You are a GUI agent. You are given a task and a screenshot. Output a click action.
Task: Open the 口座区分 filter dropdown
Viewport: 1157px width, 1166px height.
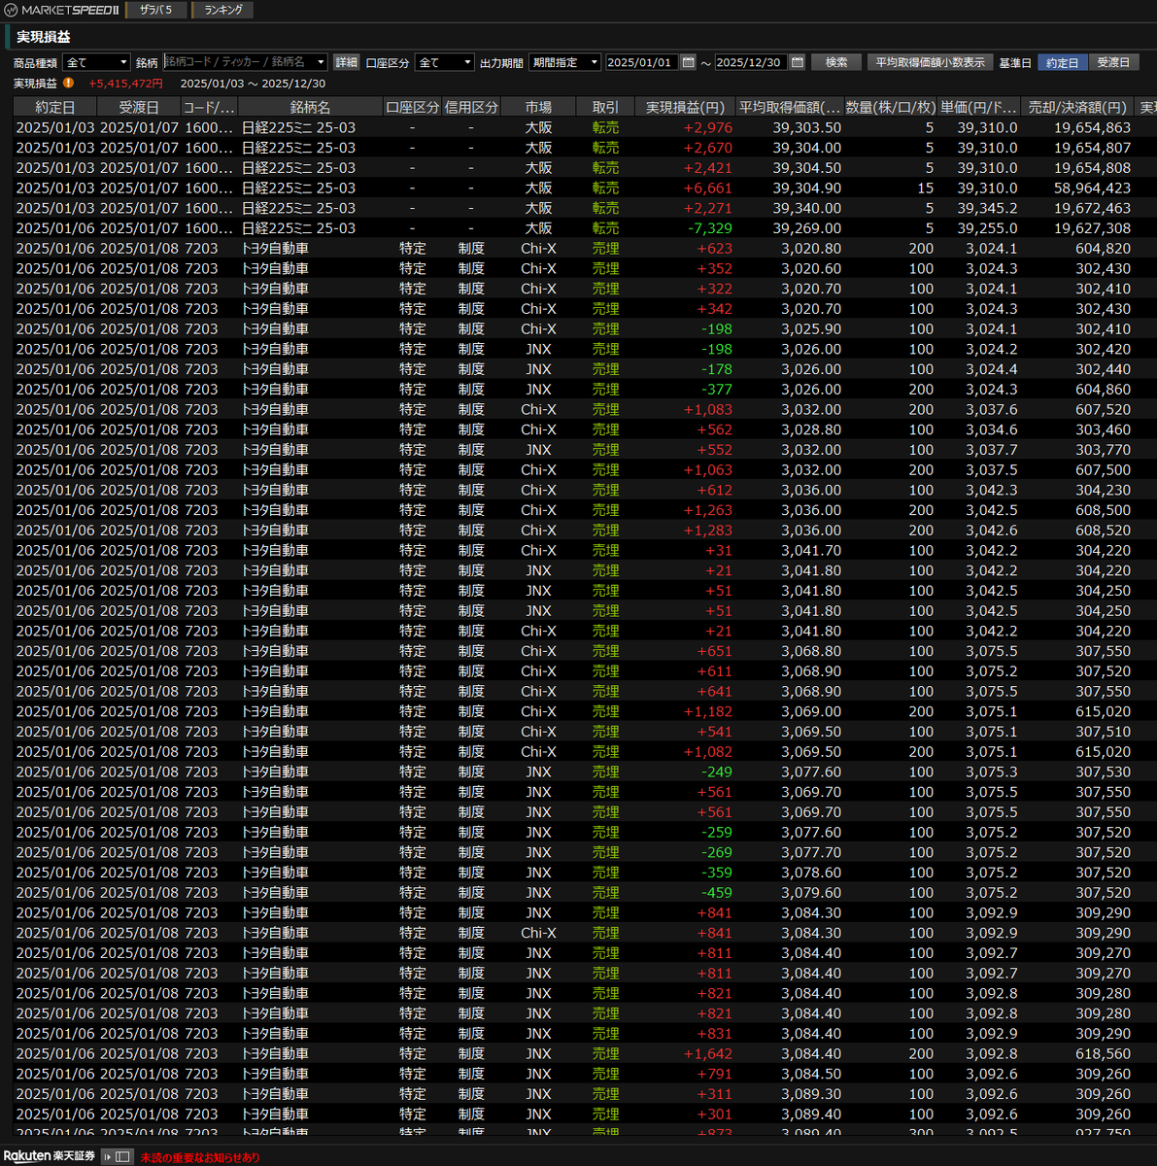(x=444, y=62)
